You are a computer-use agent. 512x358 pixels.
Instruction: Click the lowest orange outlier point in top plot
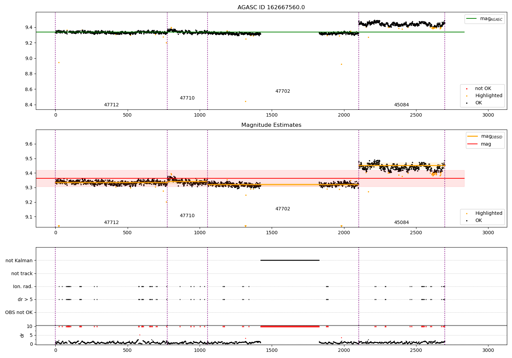click(x=245, y=101)
